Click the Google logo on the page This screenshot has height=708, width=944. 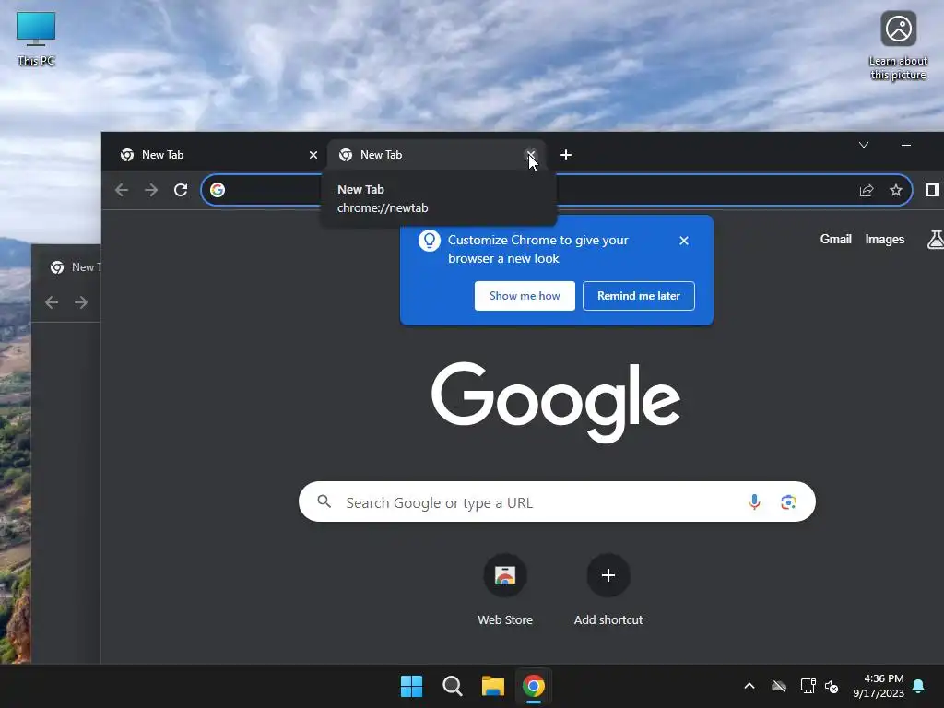(556, 402)
